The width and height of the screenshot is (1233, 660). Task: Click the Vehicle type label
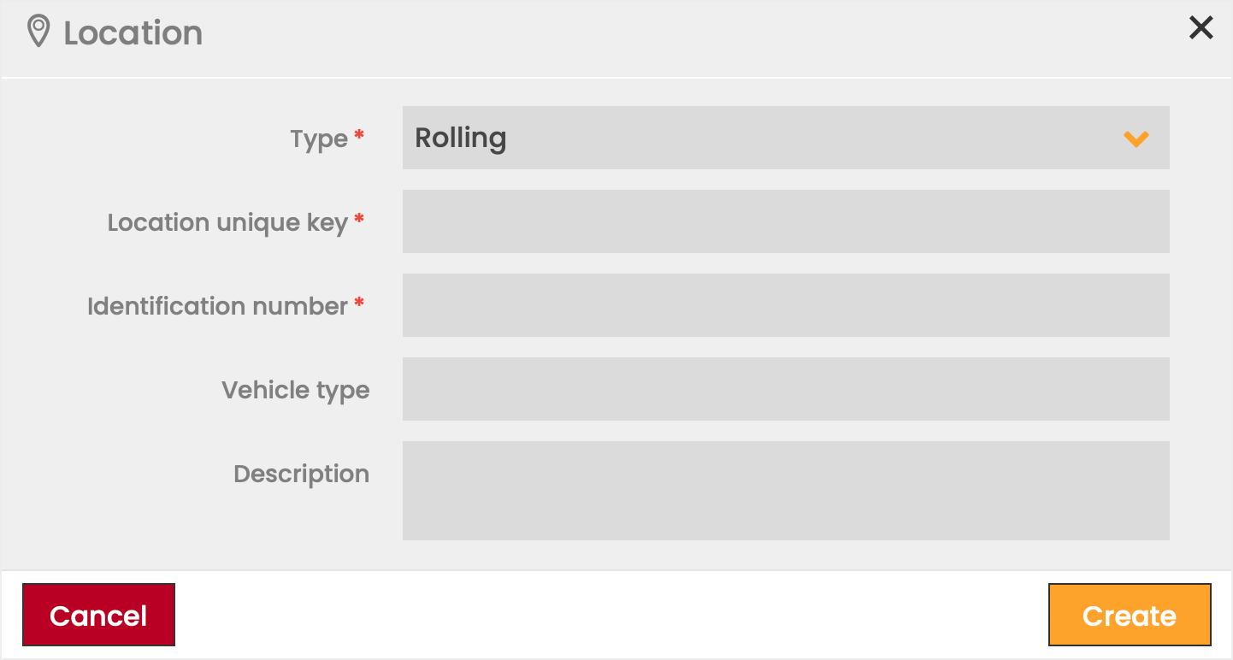pyautogui.click(x=295, y=390)
